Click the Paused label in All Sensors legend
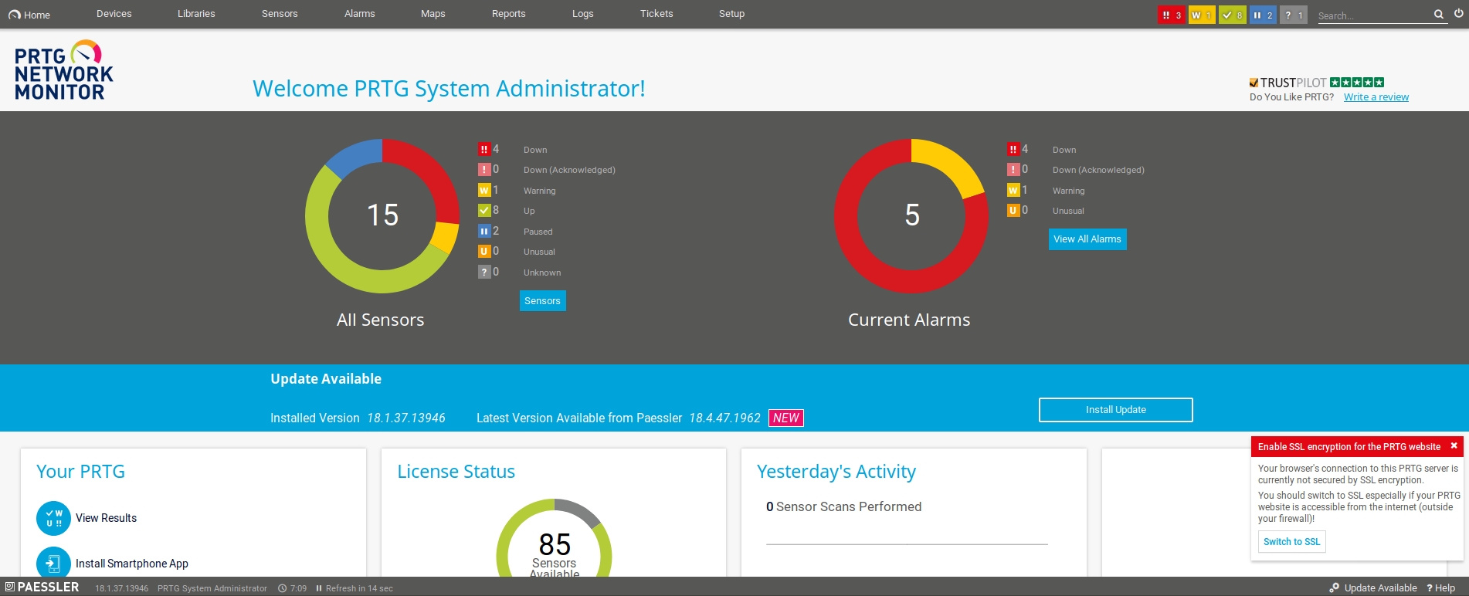The image size is (1469, 596). click(x=538, y=232)
